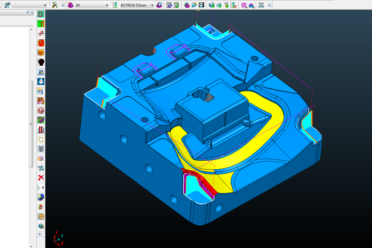Click the scissors icon in the side toolbar
The height and width of the screenshot is (248, 372).
point(41,34)
